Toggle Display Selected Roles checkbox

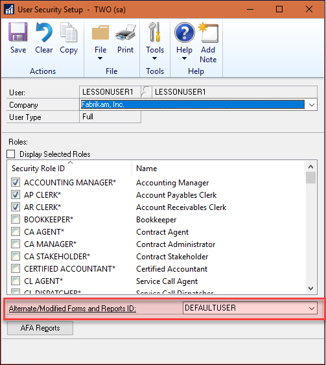(x=11, y=154)
